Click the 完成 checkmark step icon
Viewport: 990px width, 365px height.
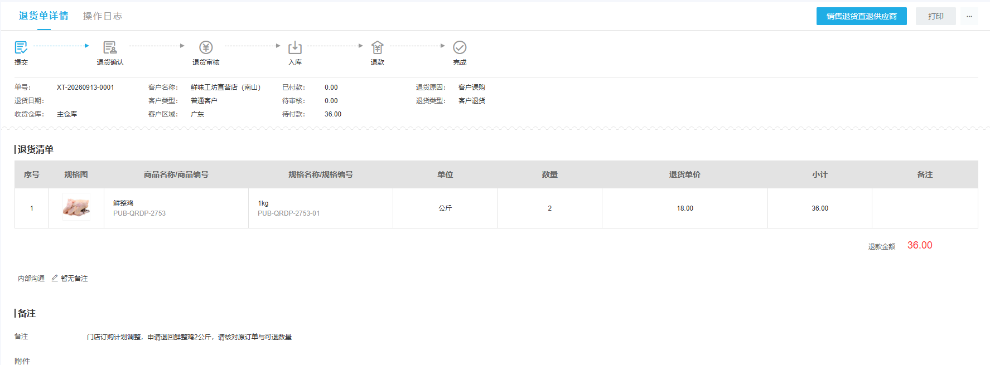point(460,47)
